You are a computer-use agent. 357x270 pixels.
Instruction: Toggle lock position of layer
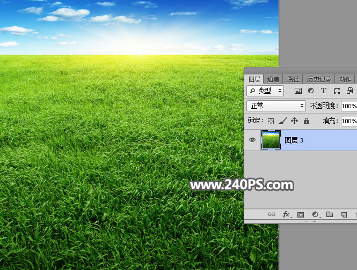click(x=294, y=122)
